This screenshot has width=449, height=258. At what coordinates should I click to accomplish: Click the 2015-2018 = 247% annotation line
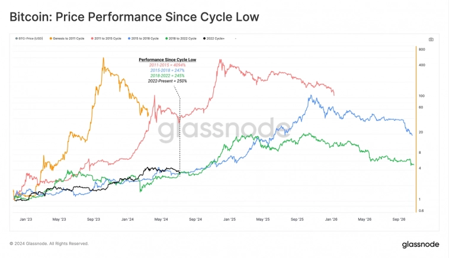tap(167, 70)
